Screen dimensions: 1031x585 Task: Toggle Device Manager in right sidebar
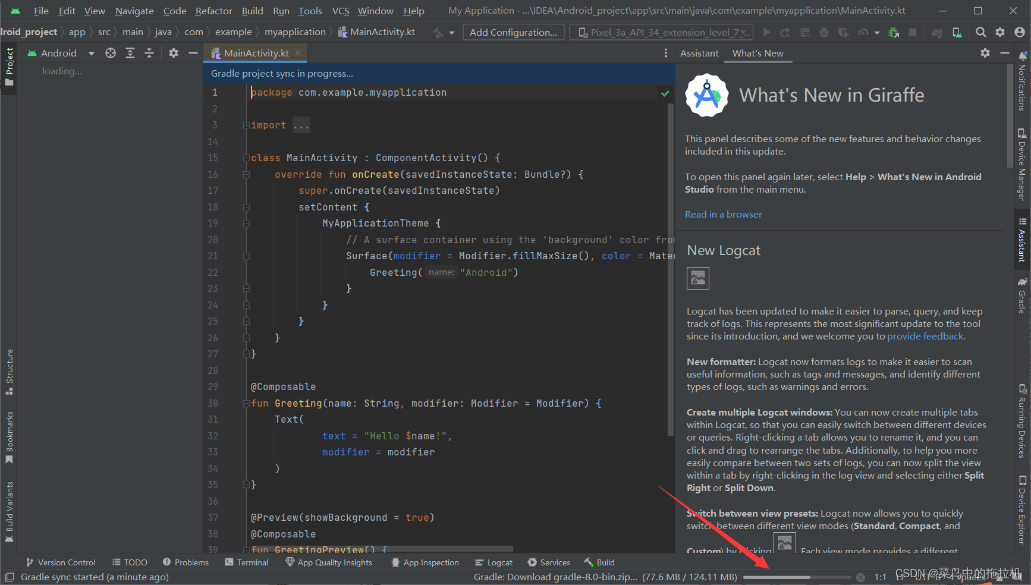1022,165
